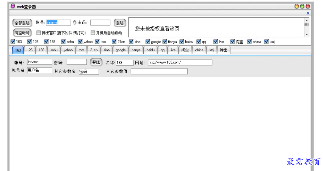
Task: Enable 开机后自动启动 checkbox
Action: point(93,33)
